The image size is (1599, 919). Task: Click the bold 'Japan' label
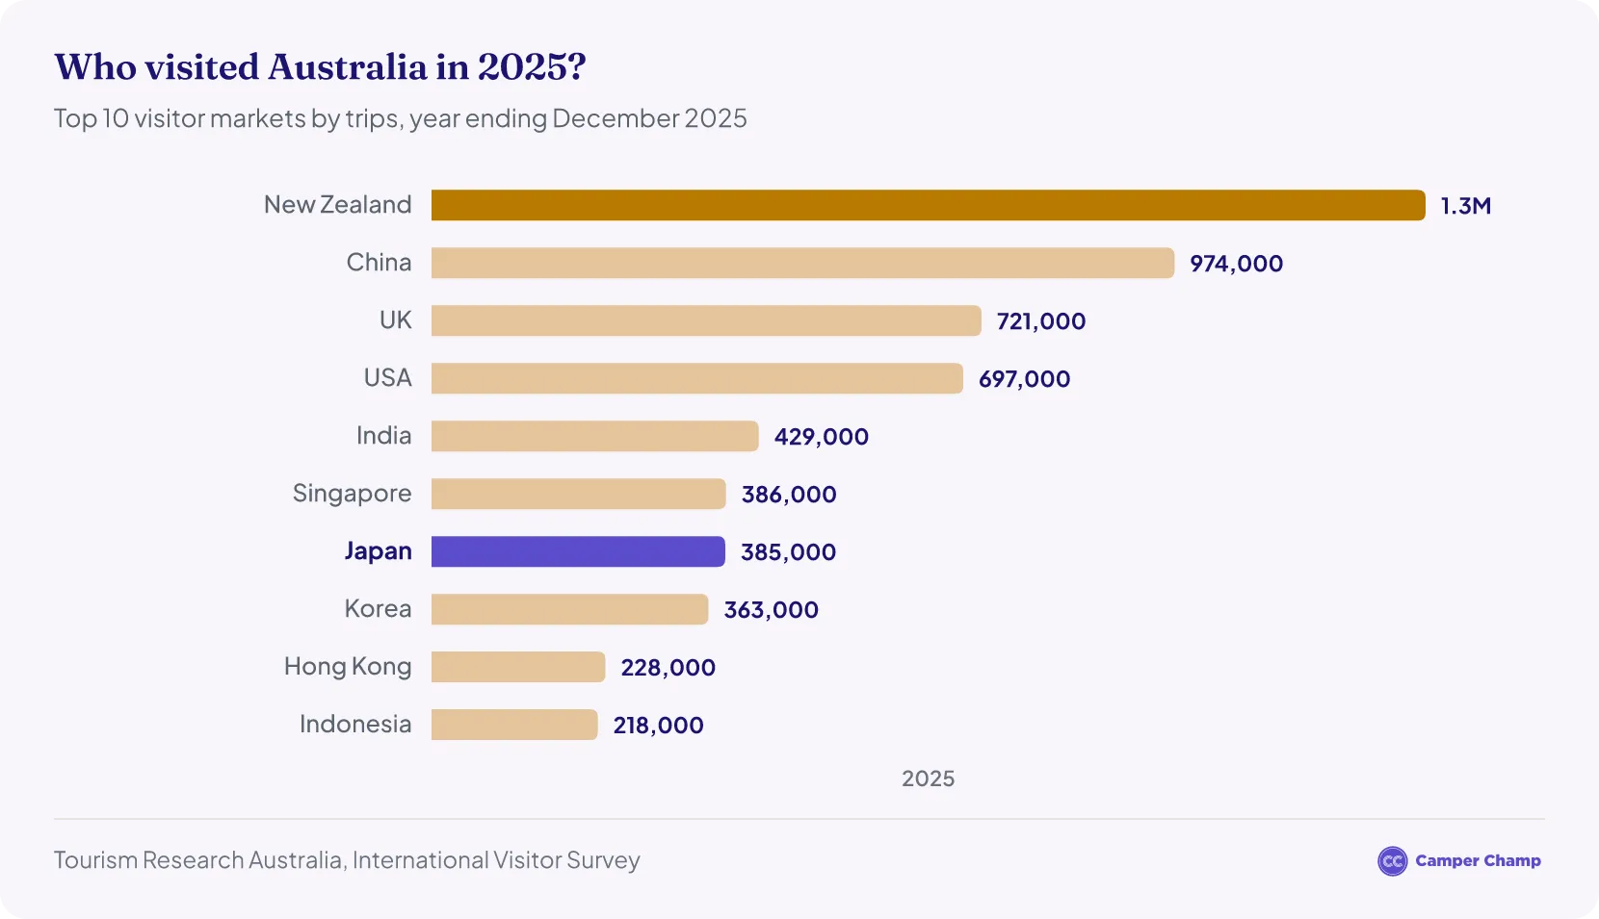(x=379, y=551)
